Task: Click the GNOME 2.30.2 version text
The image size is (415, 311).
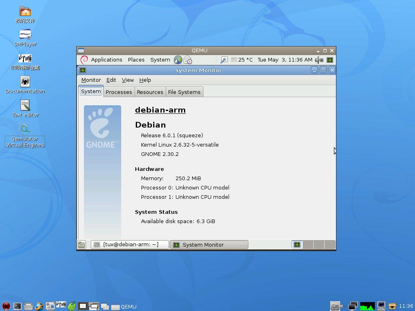Action: coord(160,154)
